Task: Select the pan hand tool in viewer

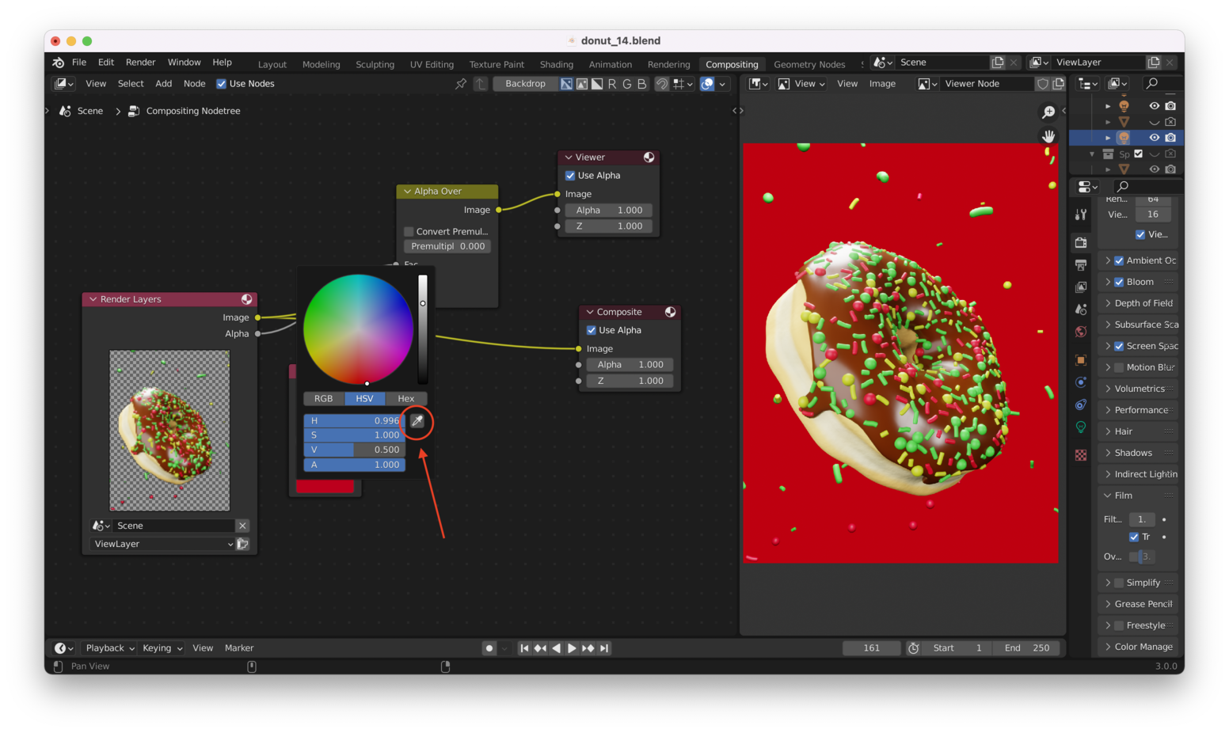Action: [1048, 136]
